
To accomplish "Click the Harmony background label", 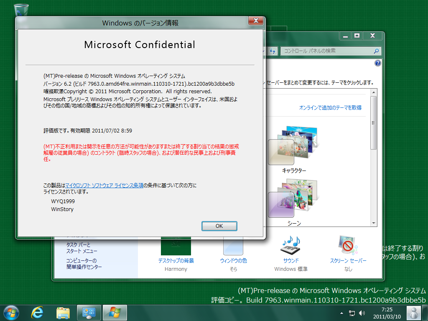I will click(176, 269).
